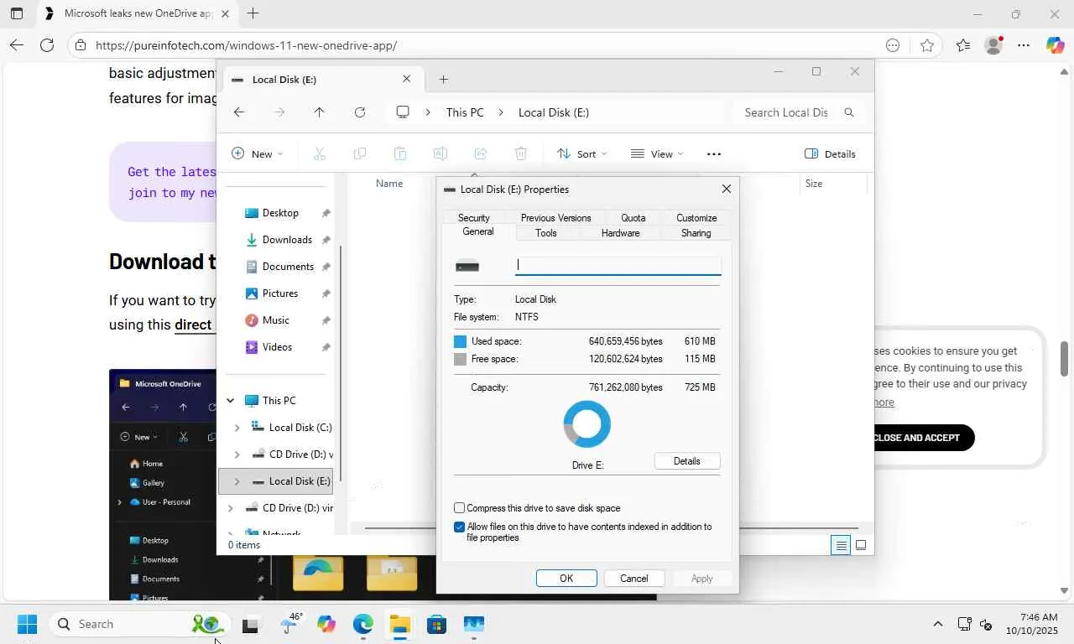Open Microsoft Store from taskbar

[436, 624]
